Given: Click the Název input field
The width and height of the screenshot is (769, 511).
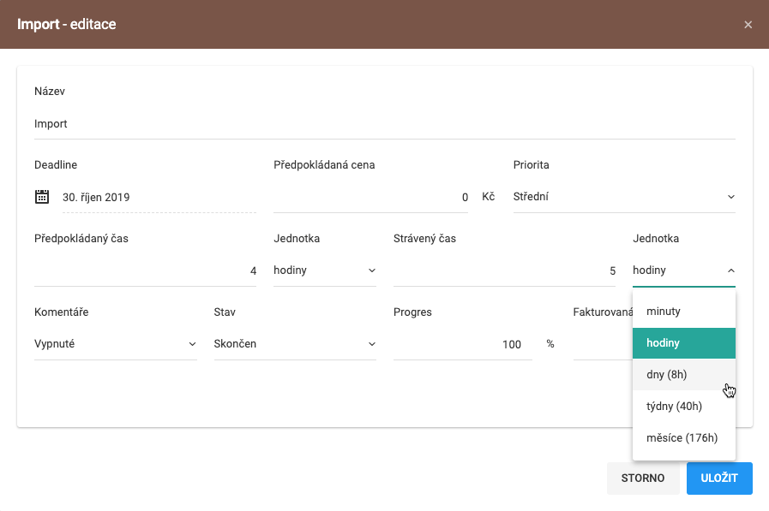Looking at the screenshot, I should (384, 124).
